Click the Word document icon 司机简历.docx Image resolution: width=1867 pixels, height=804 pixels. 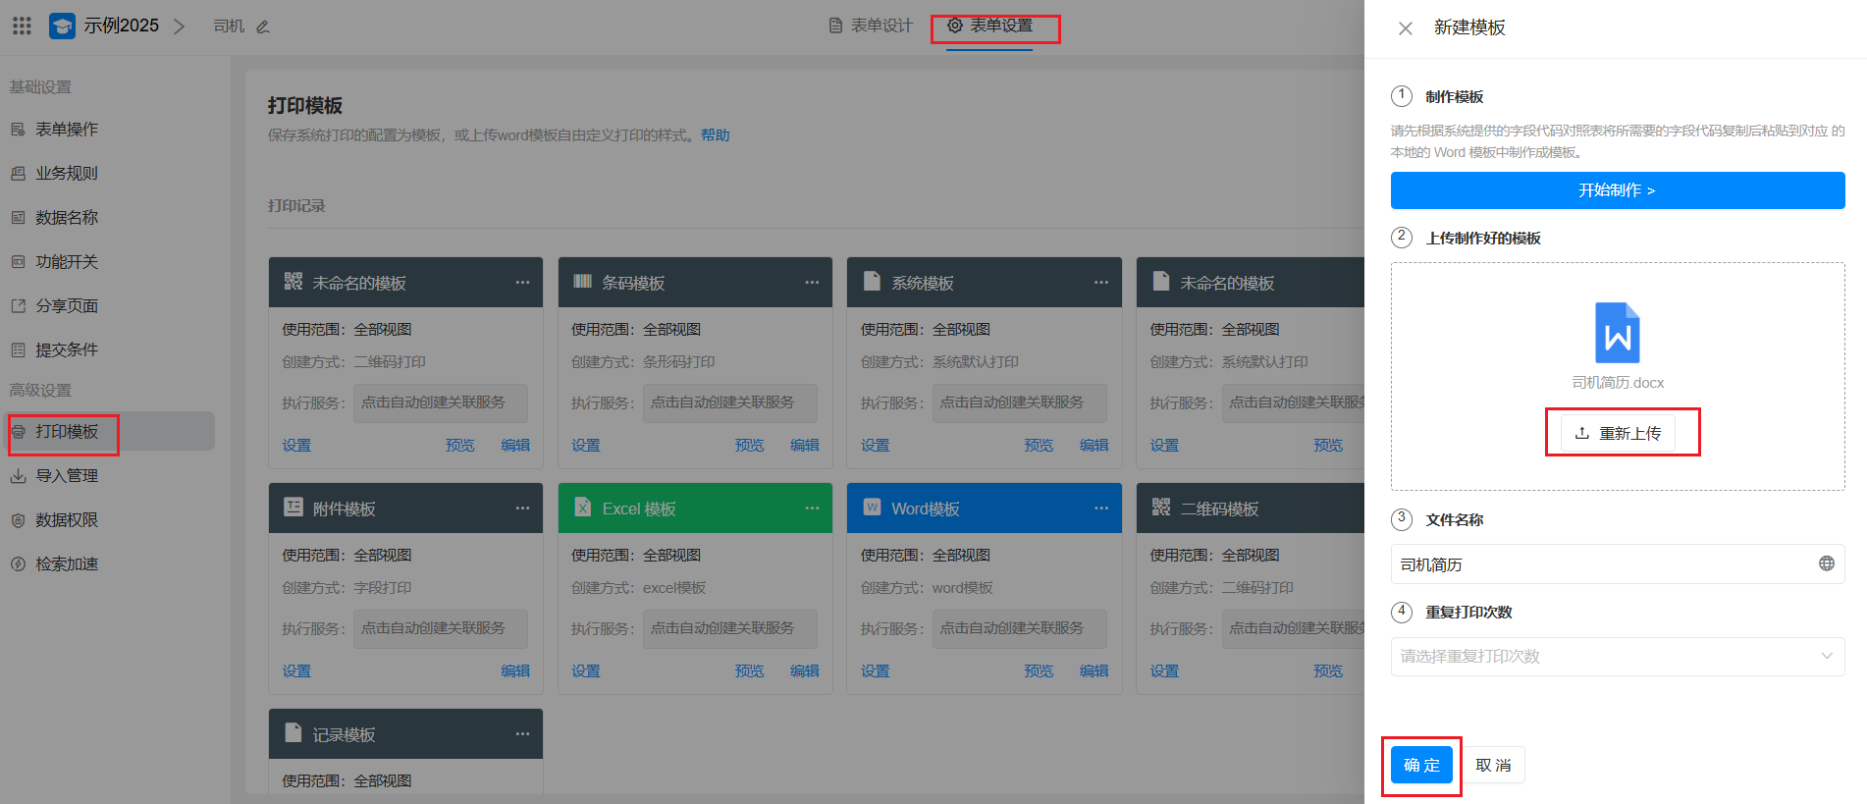pos(1617,333)
